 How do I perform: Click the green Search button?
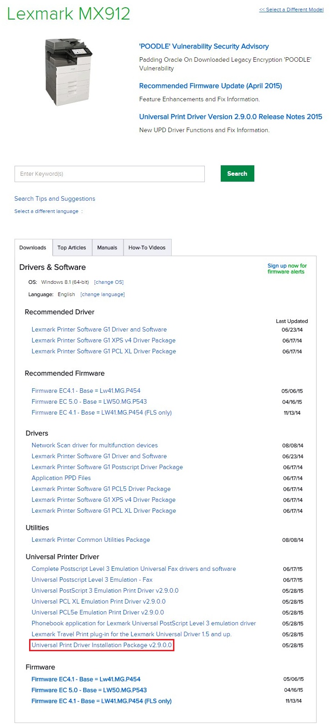coord(237,173)
